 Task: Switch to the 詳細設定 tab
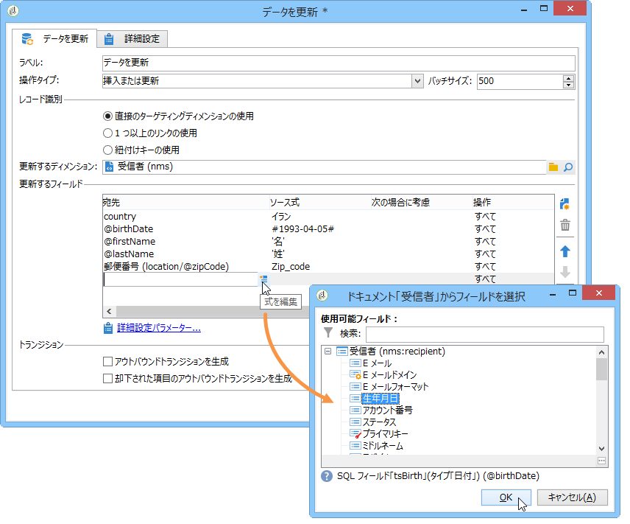click(132, 39)
